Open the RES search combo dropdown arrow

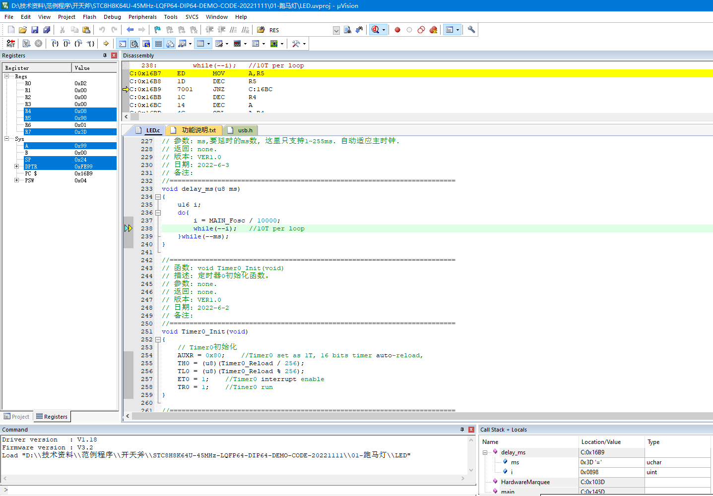(336, 30)
